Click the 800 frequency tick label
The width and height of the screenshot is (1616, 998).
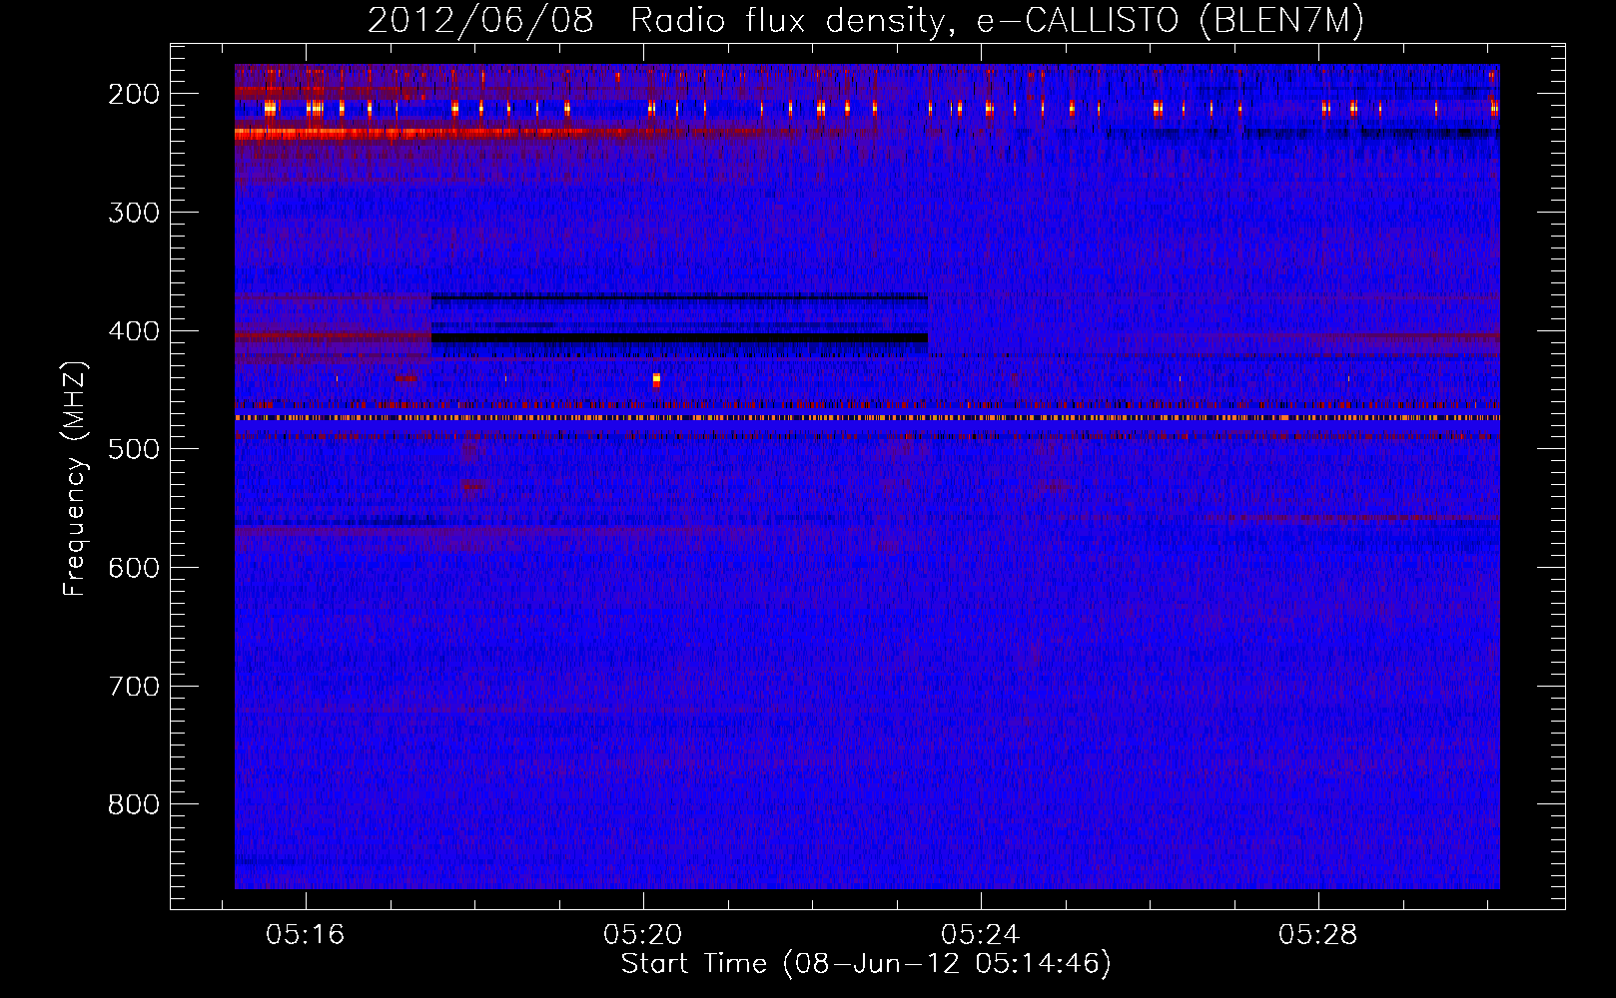134,804
